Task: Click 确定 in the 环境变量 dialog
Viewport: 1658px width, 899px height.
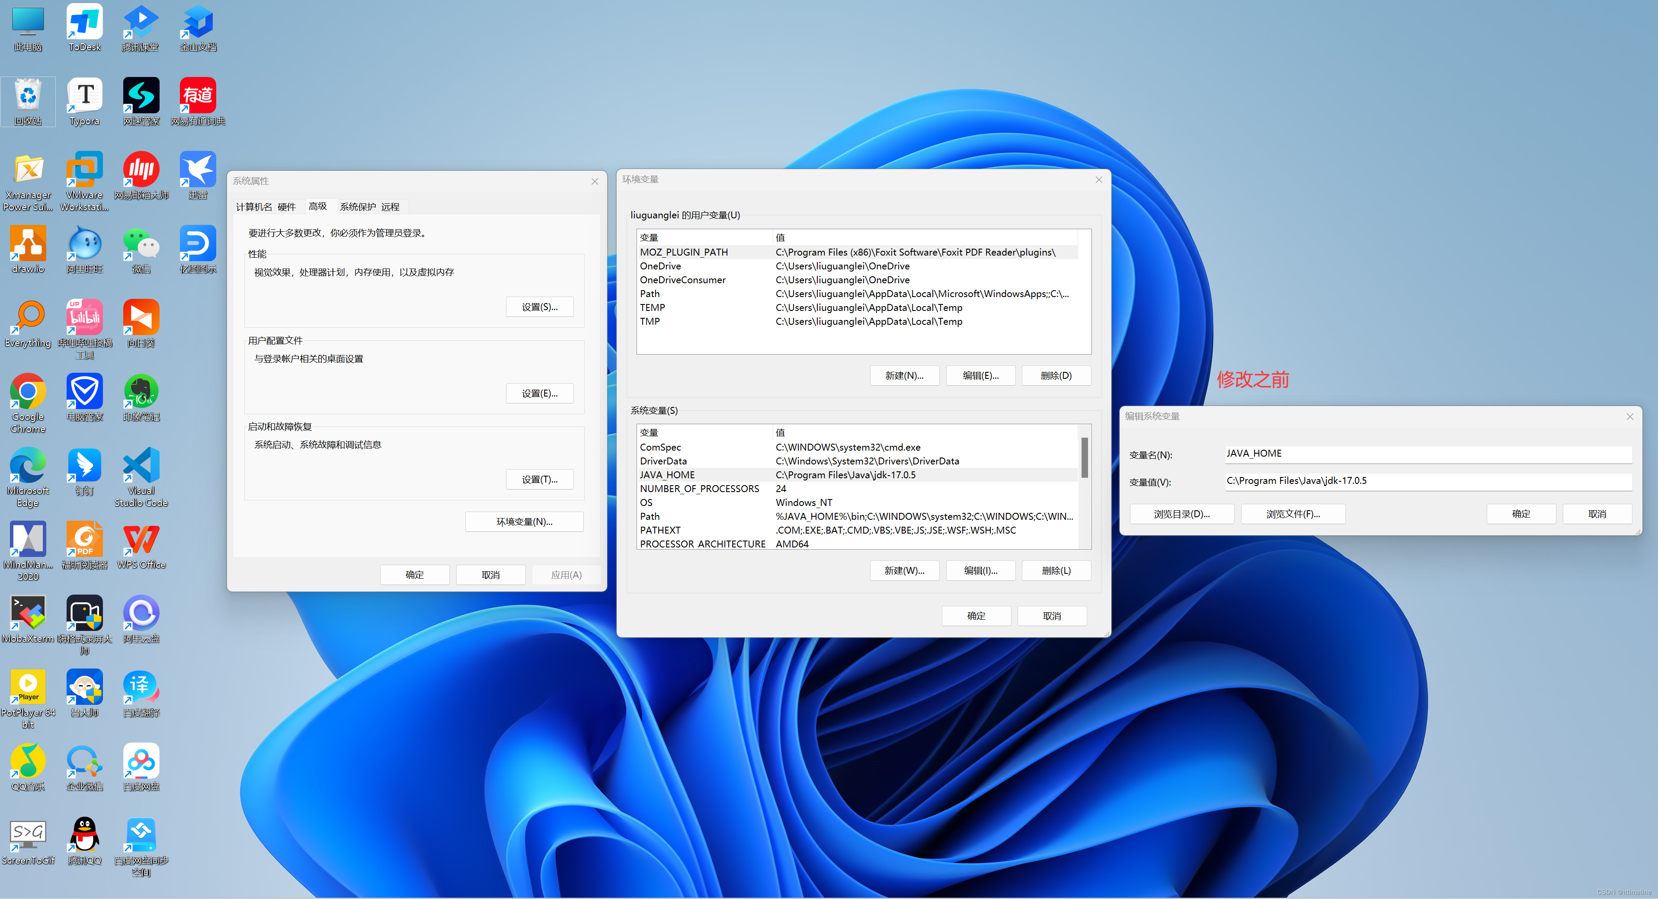Action: click(x=976, y=616)
